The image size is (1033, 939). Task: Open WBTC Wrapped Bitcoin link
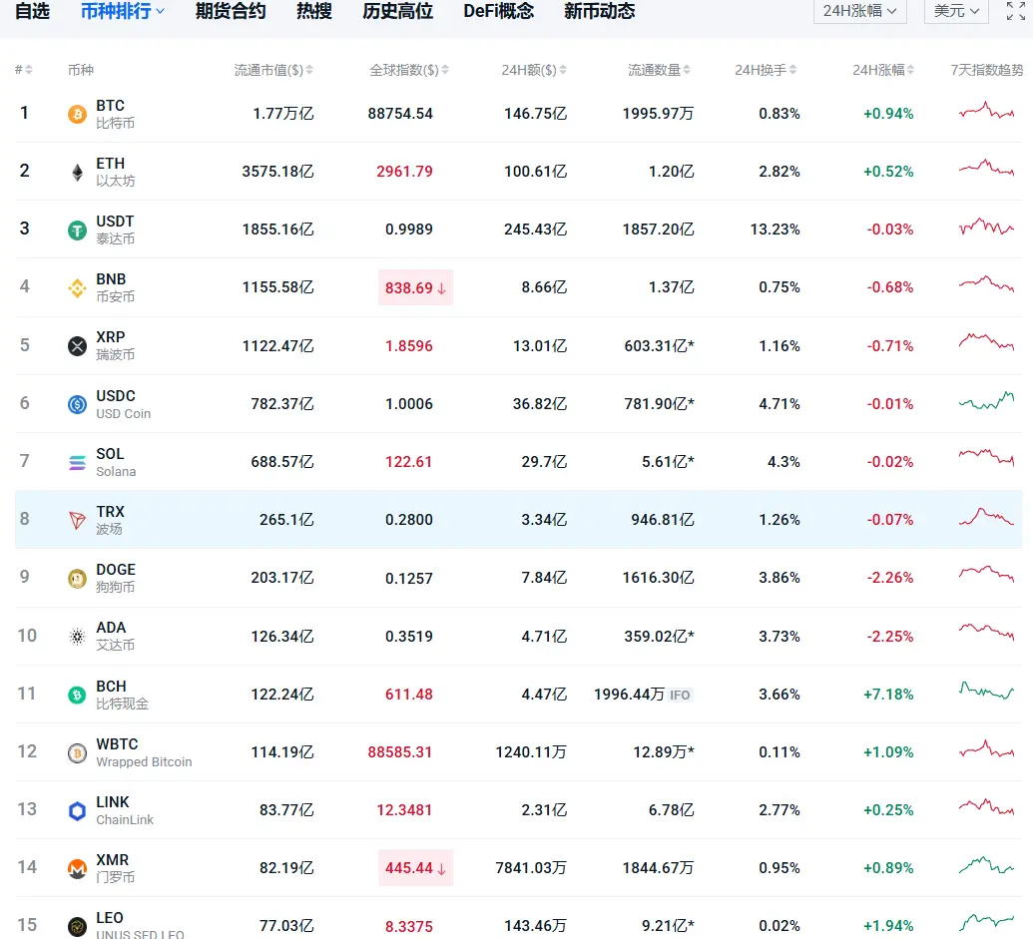[x=144, y=752]
